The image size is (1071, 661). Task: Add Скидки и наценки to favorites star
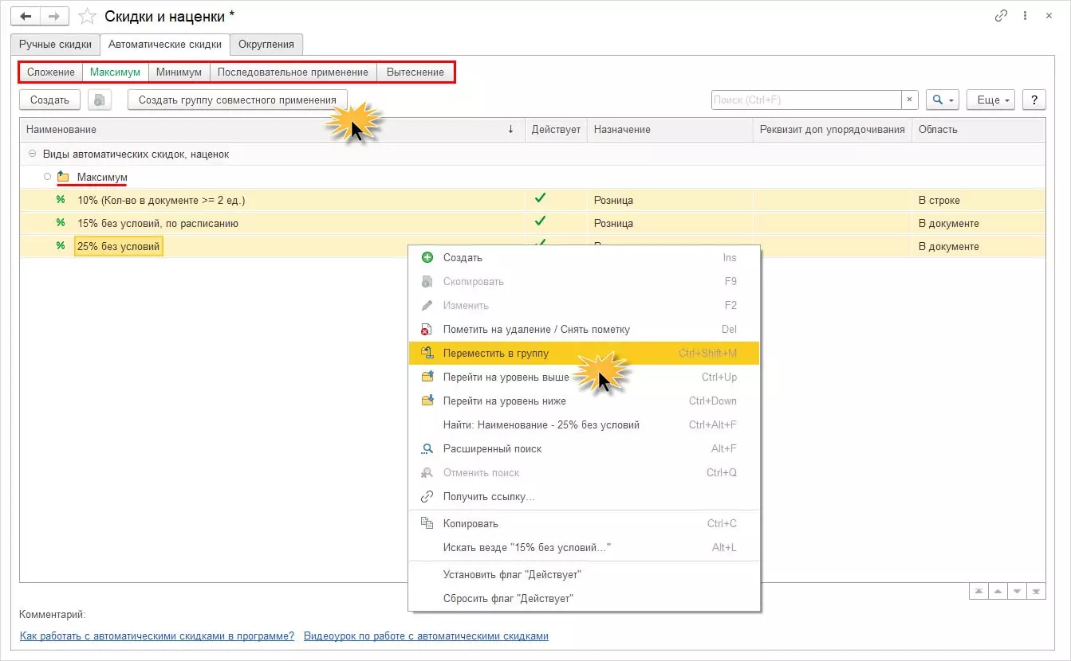(x=88, y=16)
